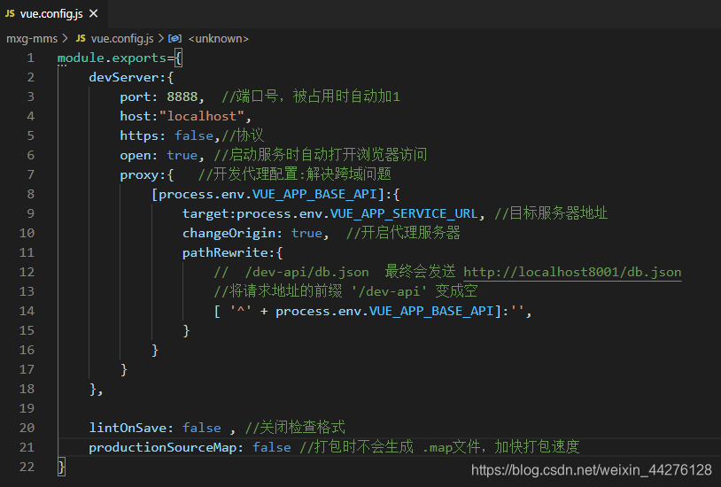The height and width of the screenshot is (487, 721).
Task: Click the "localhost" host string
Action: (201, 116)
